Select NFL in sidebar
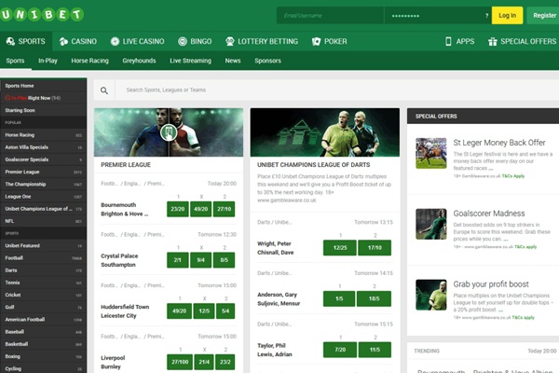The image size is (559, 373). click(43, 221)
